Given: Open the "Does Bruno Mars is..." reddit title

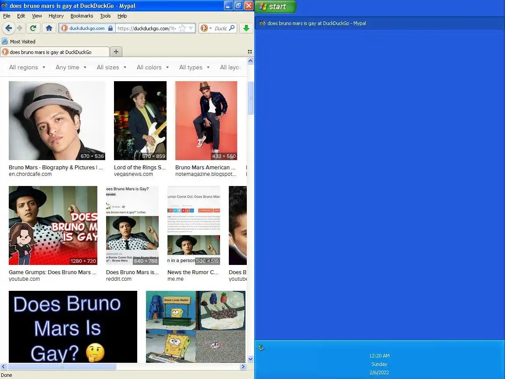Looking at the screenshot, I should coord(132,272).
